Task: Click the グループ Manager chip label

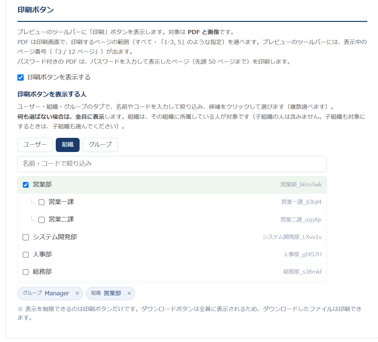Action: coord(46,293)
